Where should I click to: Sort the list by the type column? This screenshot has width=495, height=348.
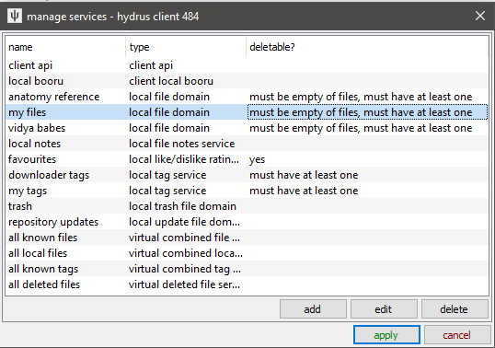[186, 47]
